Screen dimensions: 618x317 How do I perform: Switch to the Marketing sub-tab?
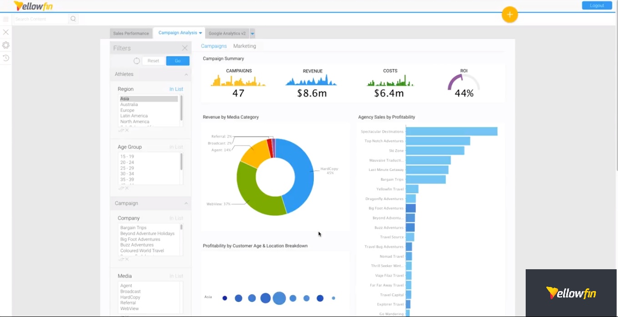pos(245,46)
